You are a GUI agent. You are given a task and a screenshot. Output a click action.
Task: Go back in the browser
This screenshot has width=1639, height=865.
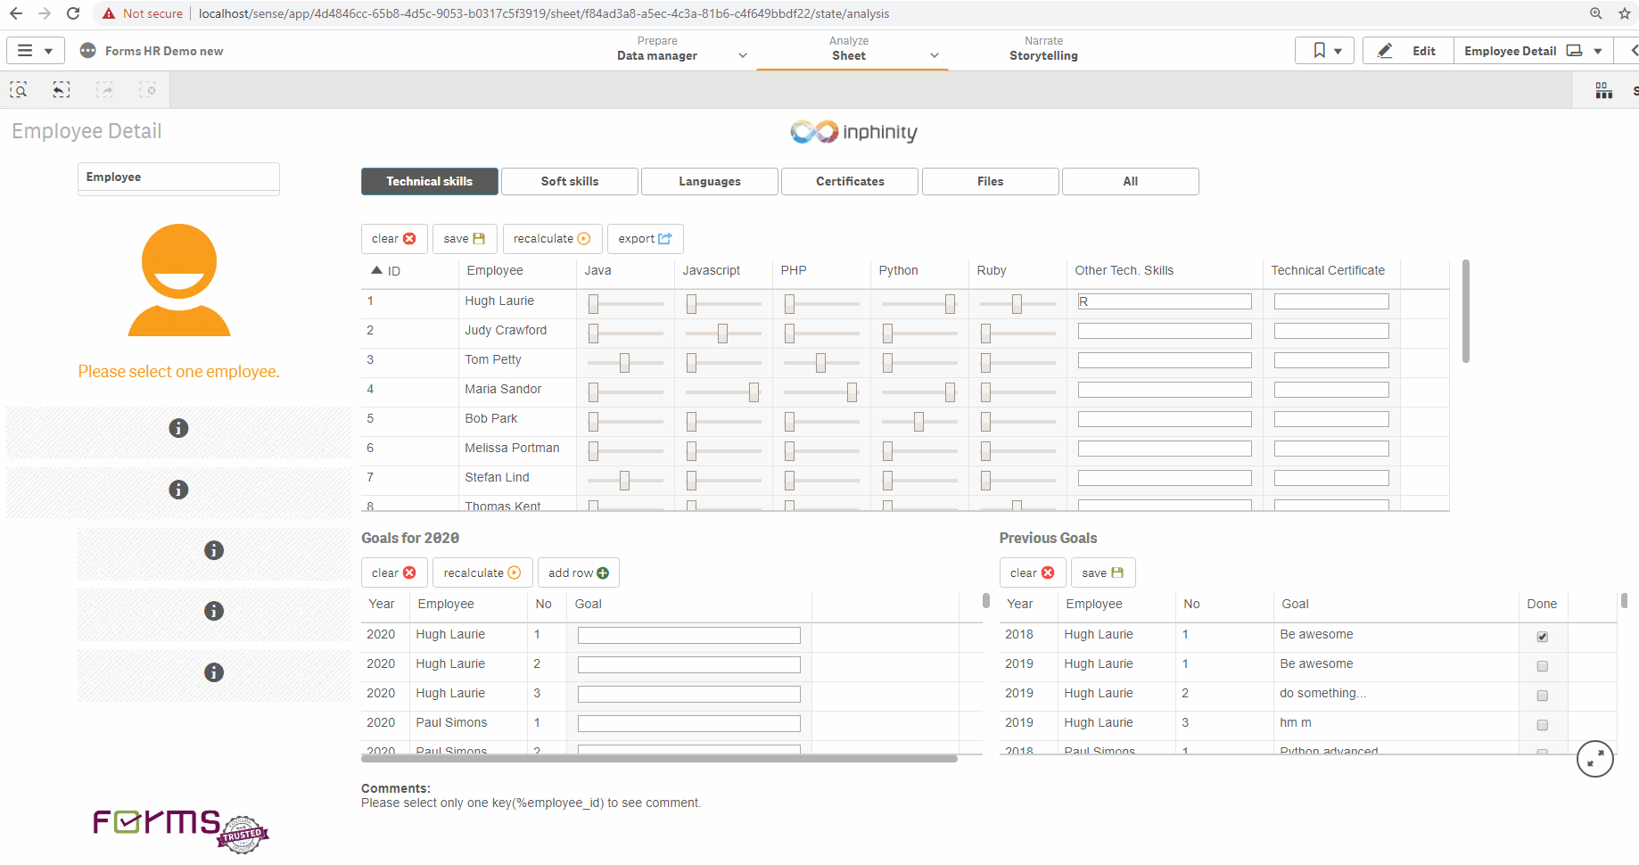point(16,13)
